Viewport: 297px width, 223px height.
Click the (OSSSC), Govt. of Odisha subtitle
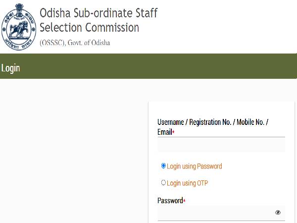click(75, 43)
